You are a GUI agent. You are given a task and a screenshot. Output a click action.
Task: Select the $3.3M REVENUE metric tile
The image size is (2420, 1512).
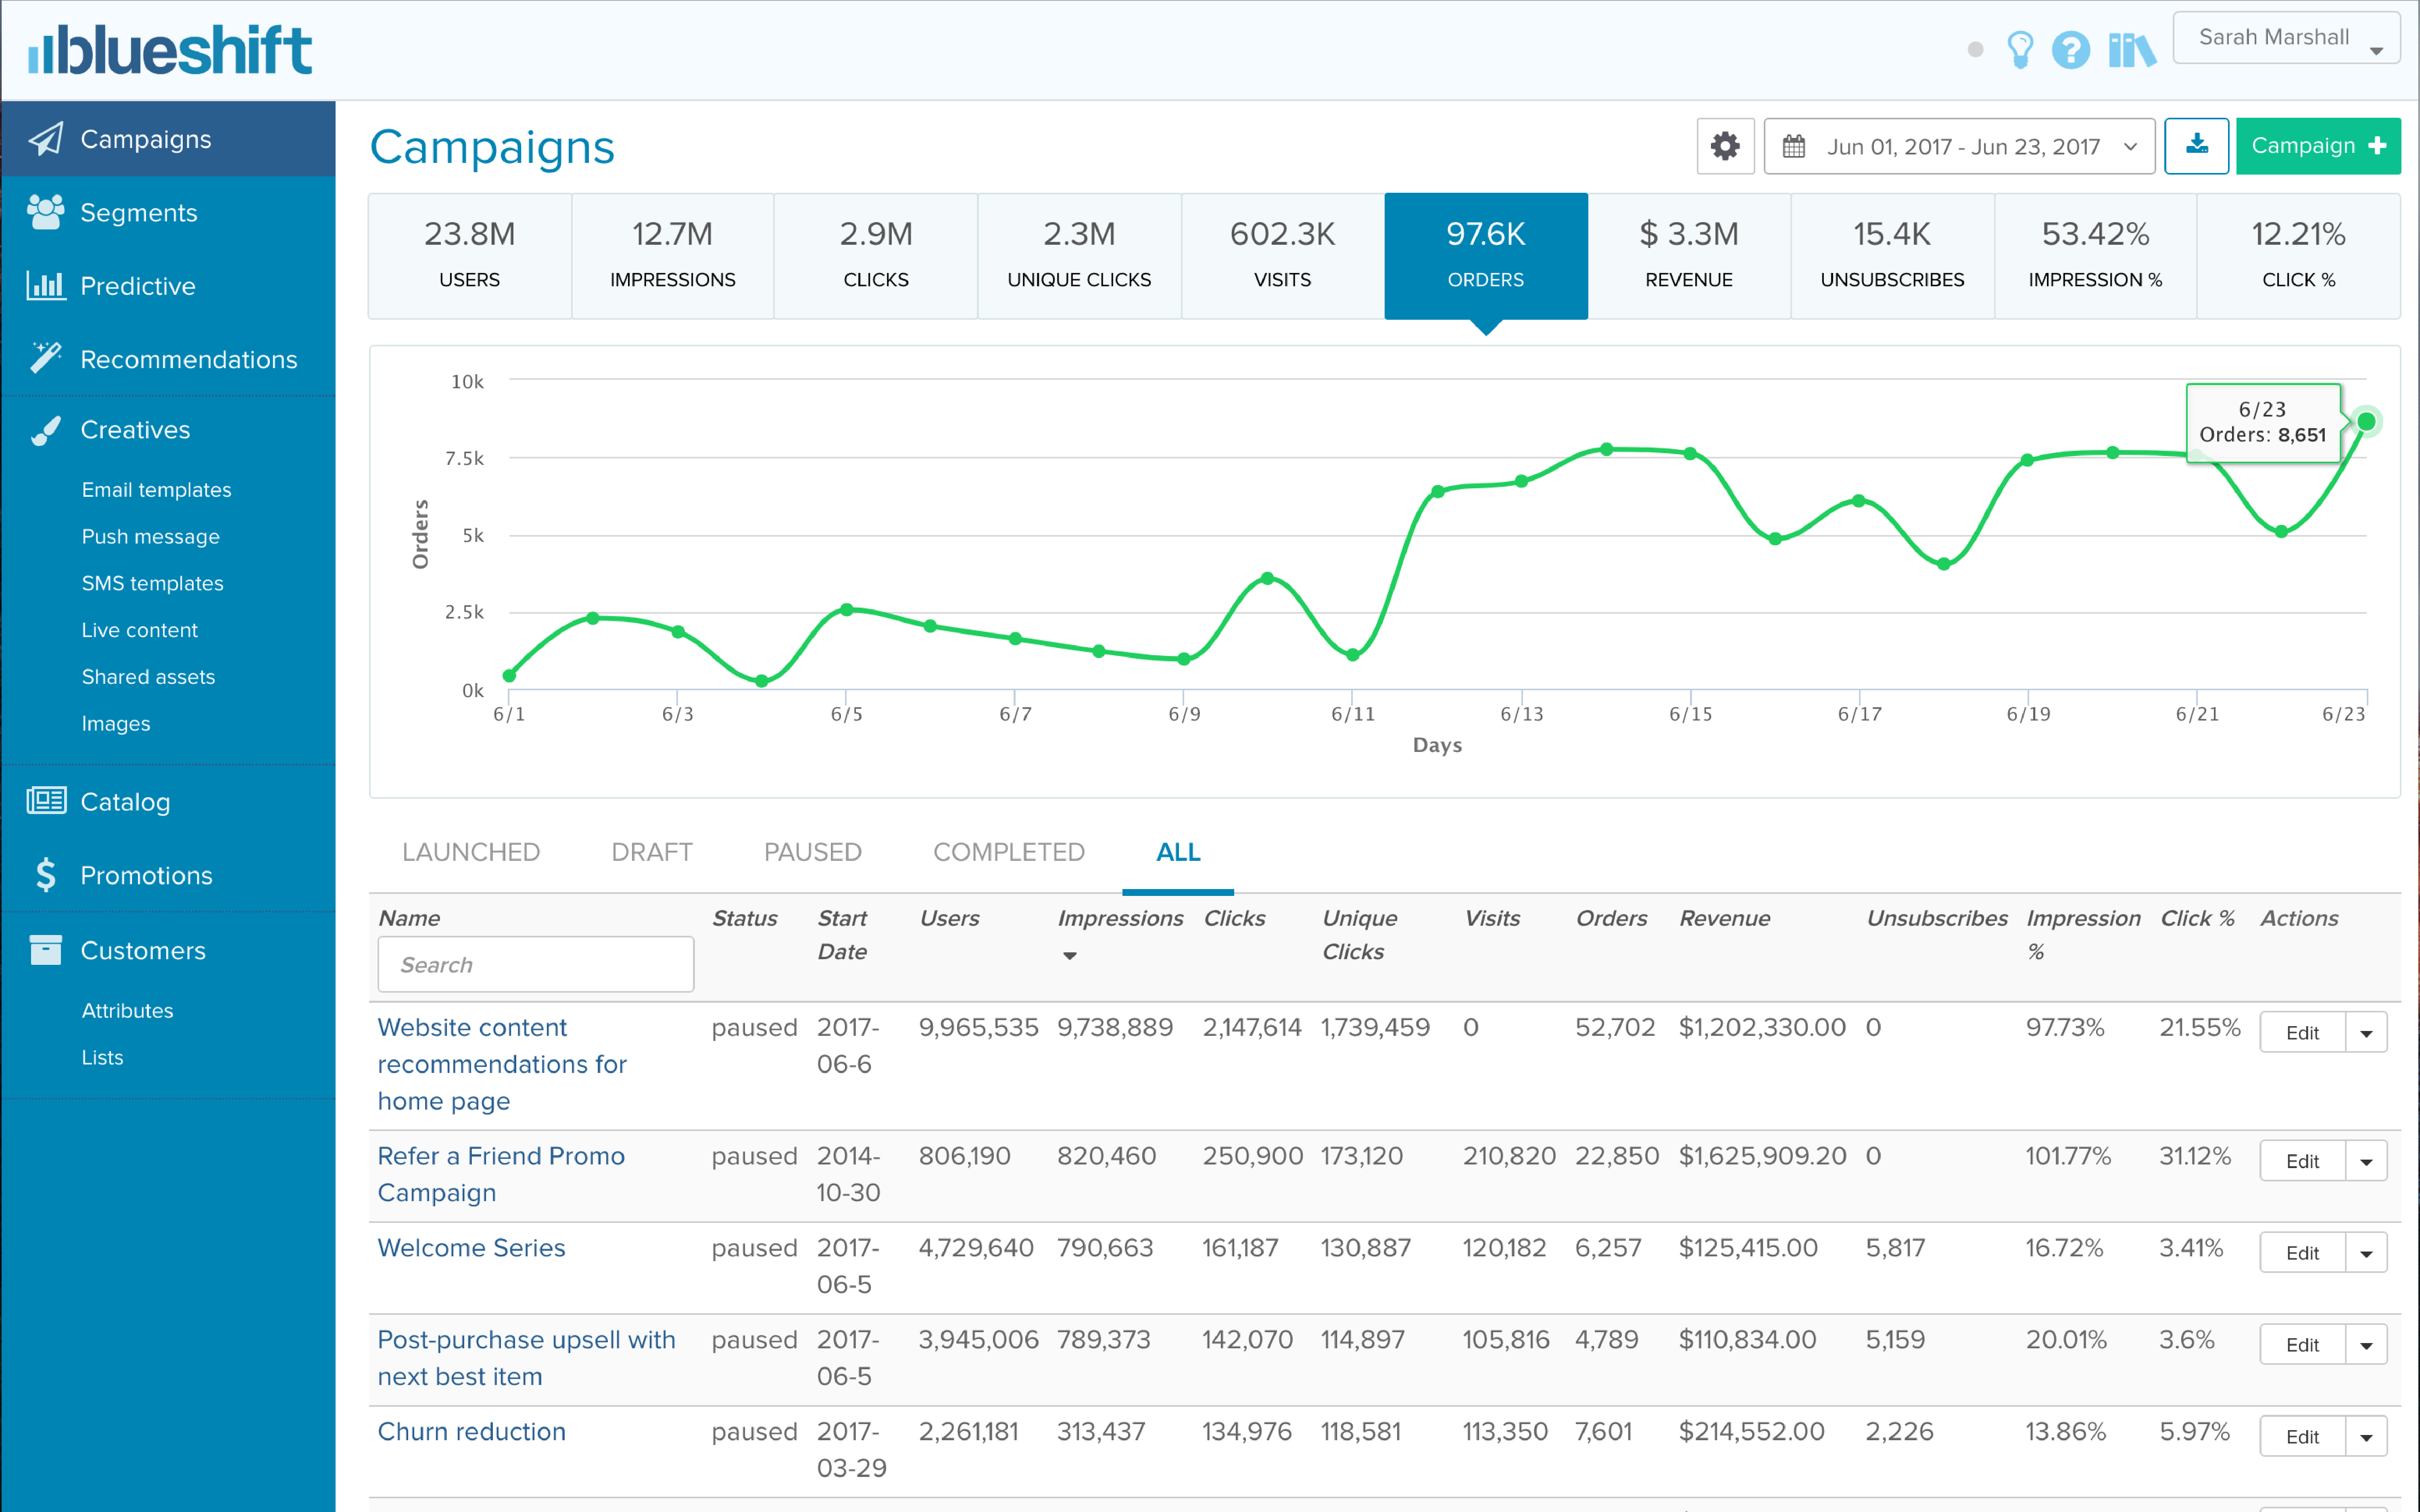1689,256
